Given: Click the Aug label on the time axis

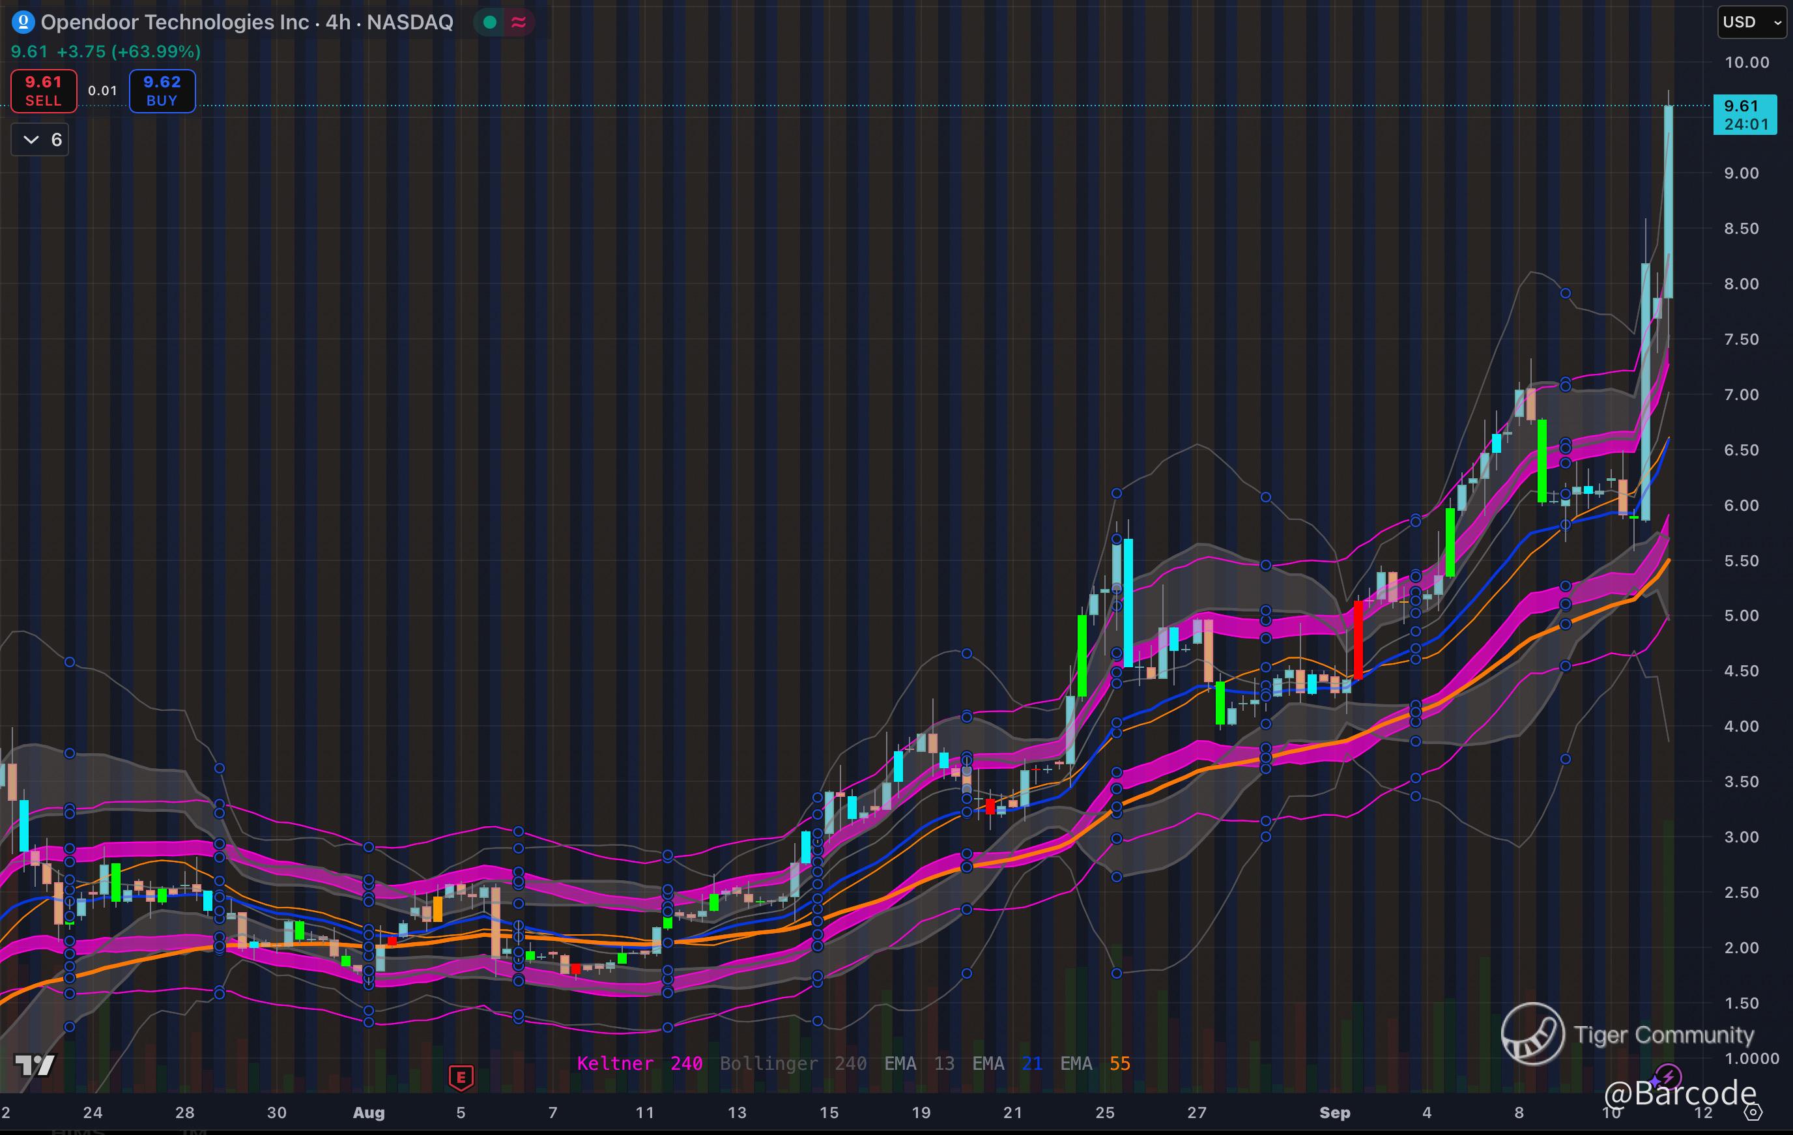Looking at the screenshot, I should coord(369,1113).
